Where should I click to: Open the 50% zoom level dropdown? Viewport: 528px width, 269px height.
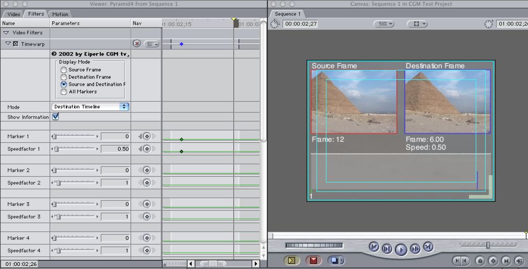click(x=384, y=23)
